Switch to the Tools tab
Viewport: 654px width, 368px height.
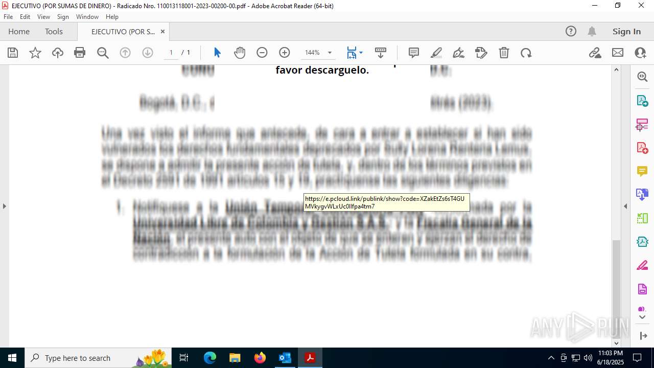click(x=54, y=31)
